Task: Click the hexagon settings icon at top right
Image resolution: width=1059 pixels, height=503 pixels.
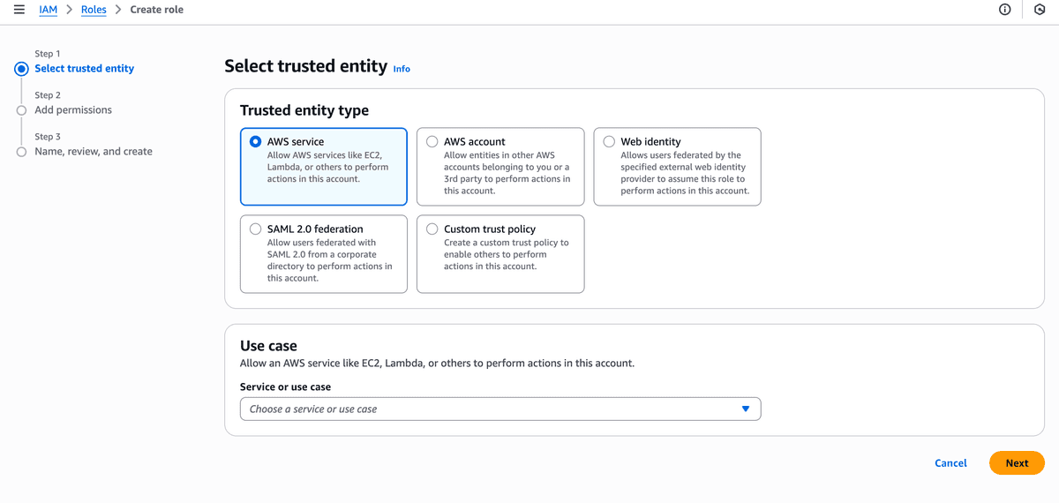Action: click(1039, 10)
